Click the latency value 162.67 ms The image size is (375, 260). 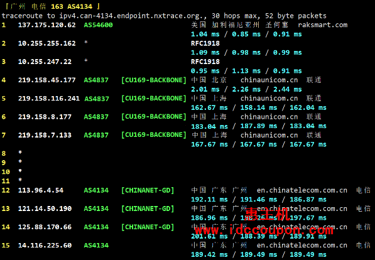[x=209, y=108]
